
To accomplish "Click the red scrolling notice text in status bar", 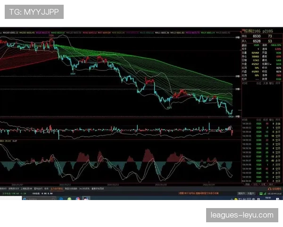I will tap(198, 193).
